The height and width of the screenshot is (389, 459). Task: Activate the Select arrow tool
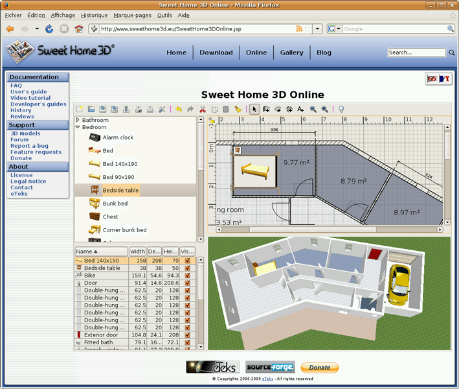tap(254, 110)
